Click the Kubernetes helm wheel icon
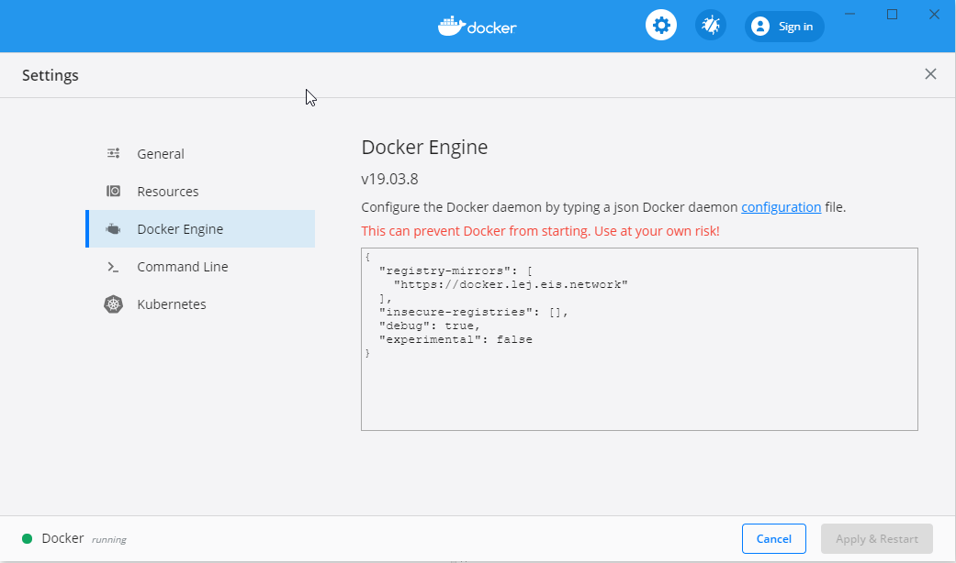956x563 pixels. pyautogui.click(x=113, y=304)
